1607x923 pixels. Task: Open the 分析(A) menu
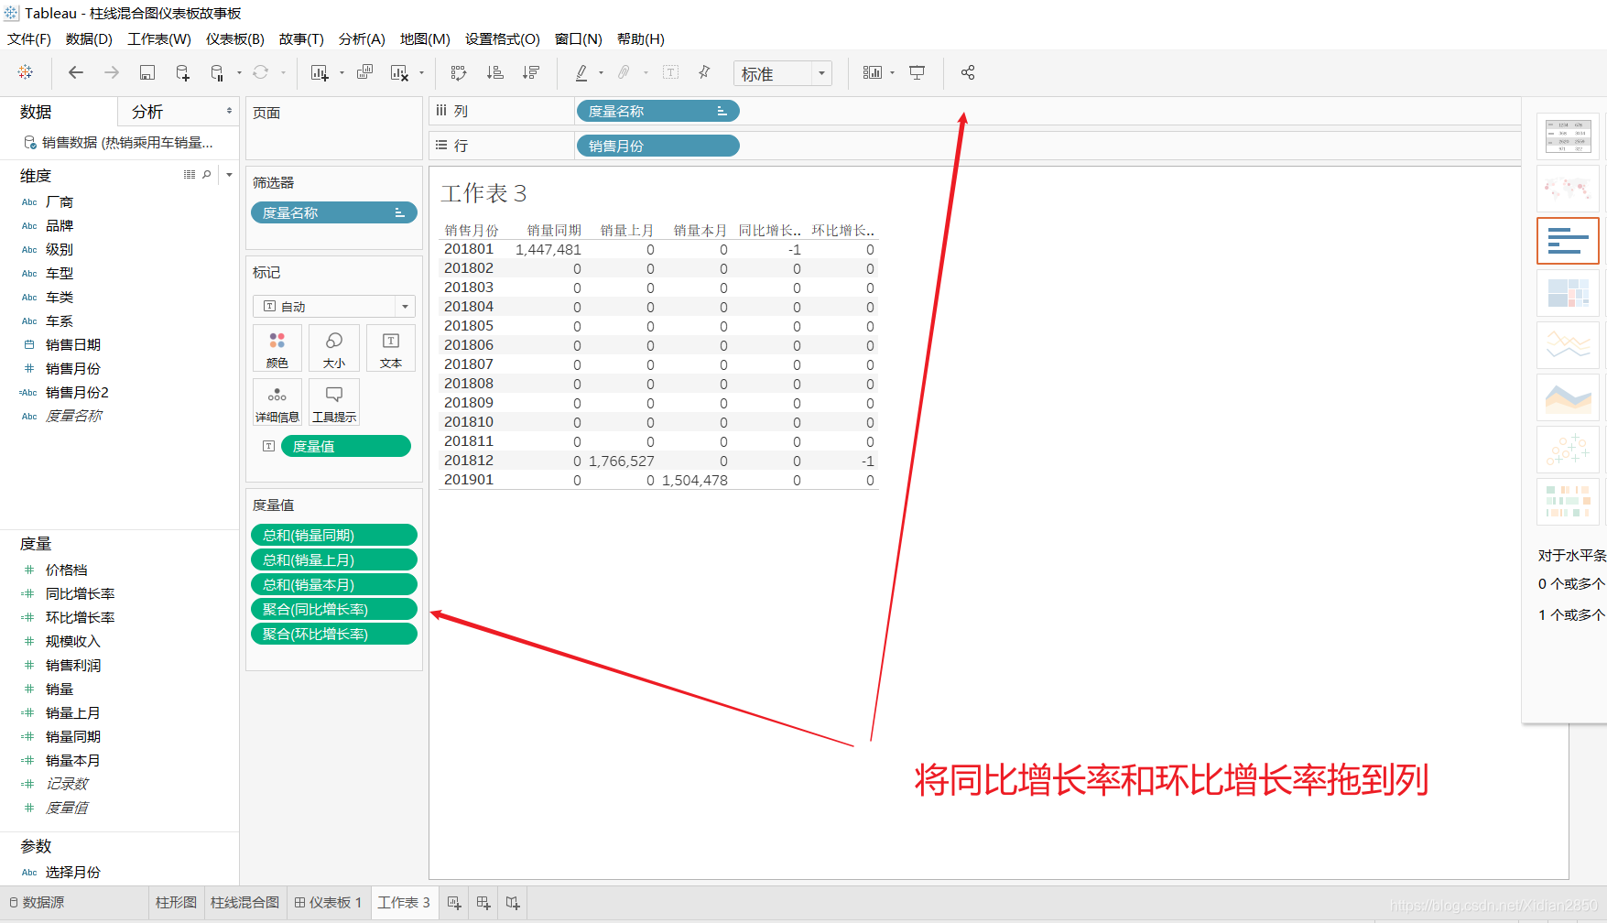pyautogui.click(x=362, y=38)
